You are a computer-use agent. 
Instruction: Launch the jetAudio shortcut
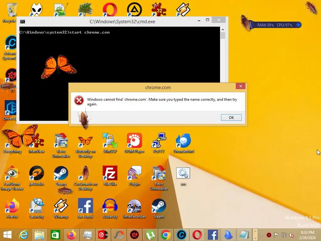click(36, 176)
